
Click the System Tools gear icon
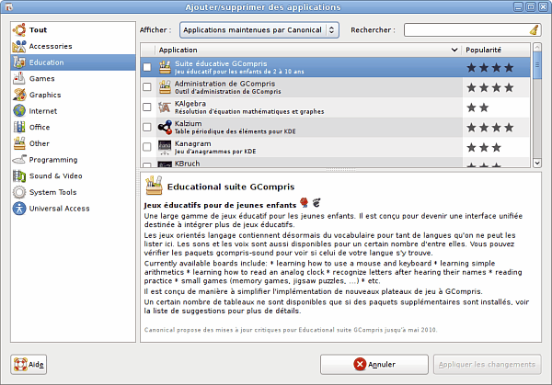19,192
